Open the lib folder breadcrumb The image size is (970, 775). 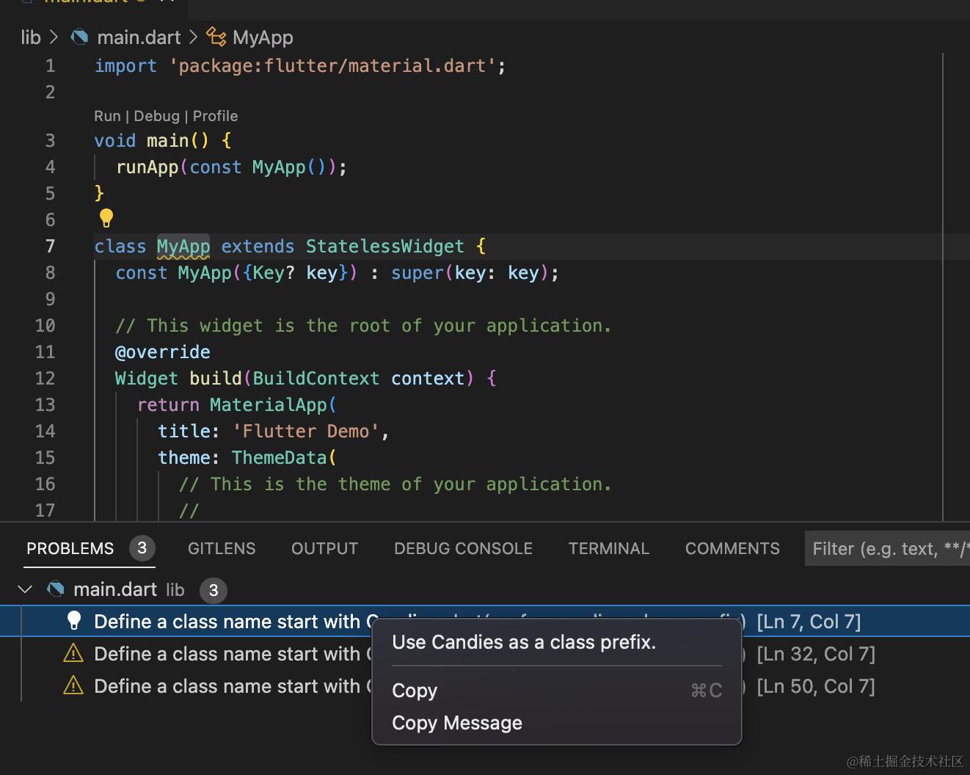point(31,37)
